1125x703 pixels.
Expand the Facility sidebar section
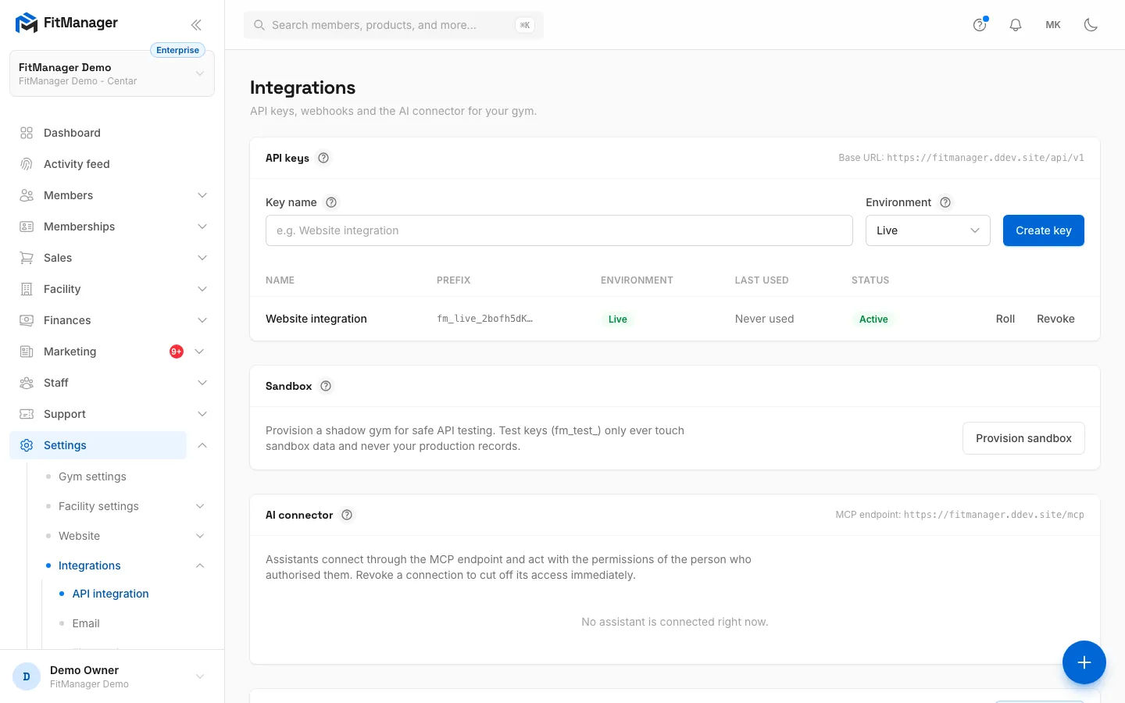(202, 289)
